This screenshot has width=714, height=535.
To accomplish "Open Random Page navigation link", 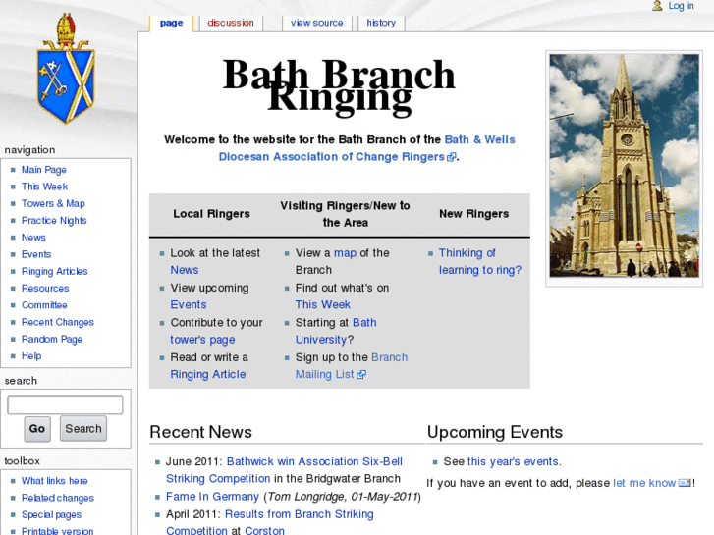I will point(52,340).
